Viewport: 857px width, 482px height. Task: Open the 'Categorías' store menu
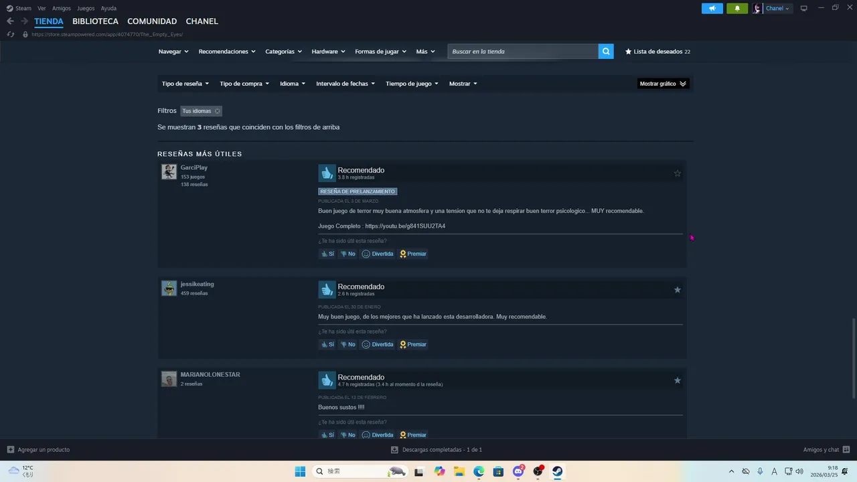point(283,52)
